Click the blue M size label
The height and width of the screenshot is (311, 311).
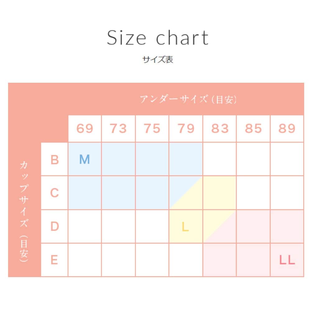[85, 160]
